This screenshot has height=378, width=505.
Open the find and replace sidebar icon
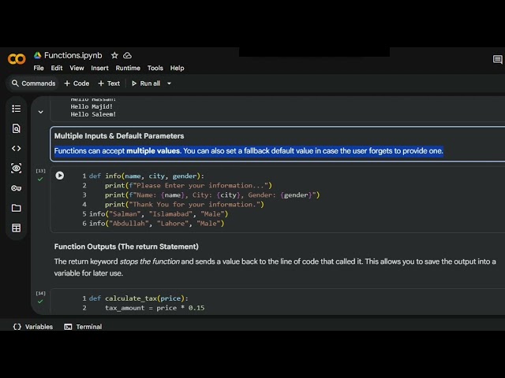point(16,128)
